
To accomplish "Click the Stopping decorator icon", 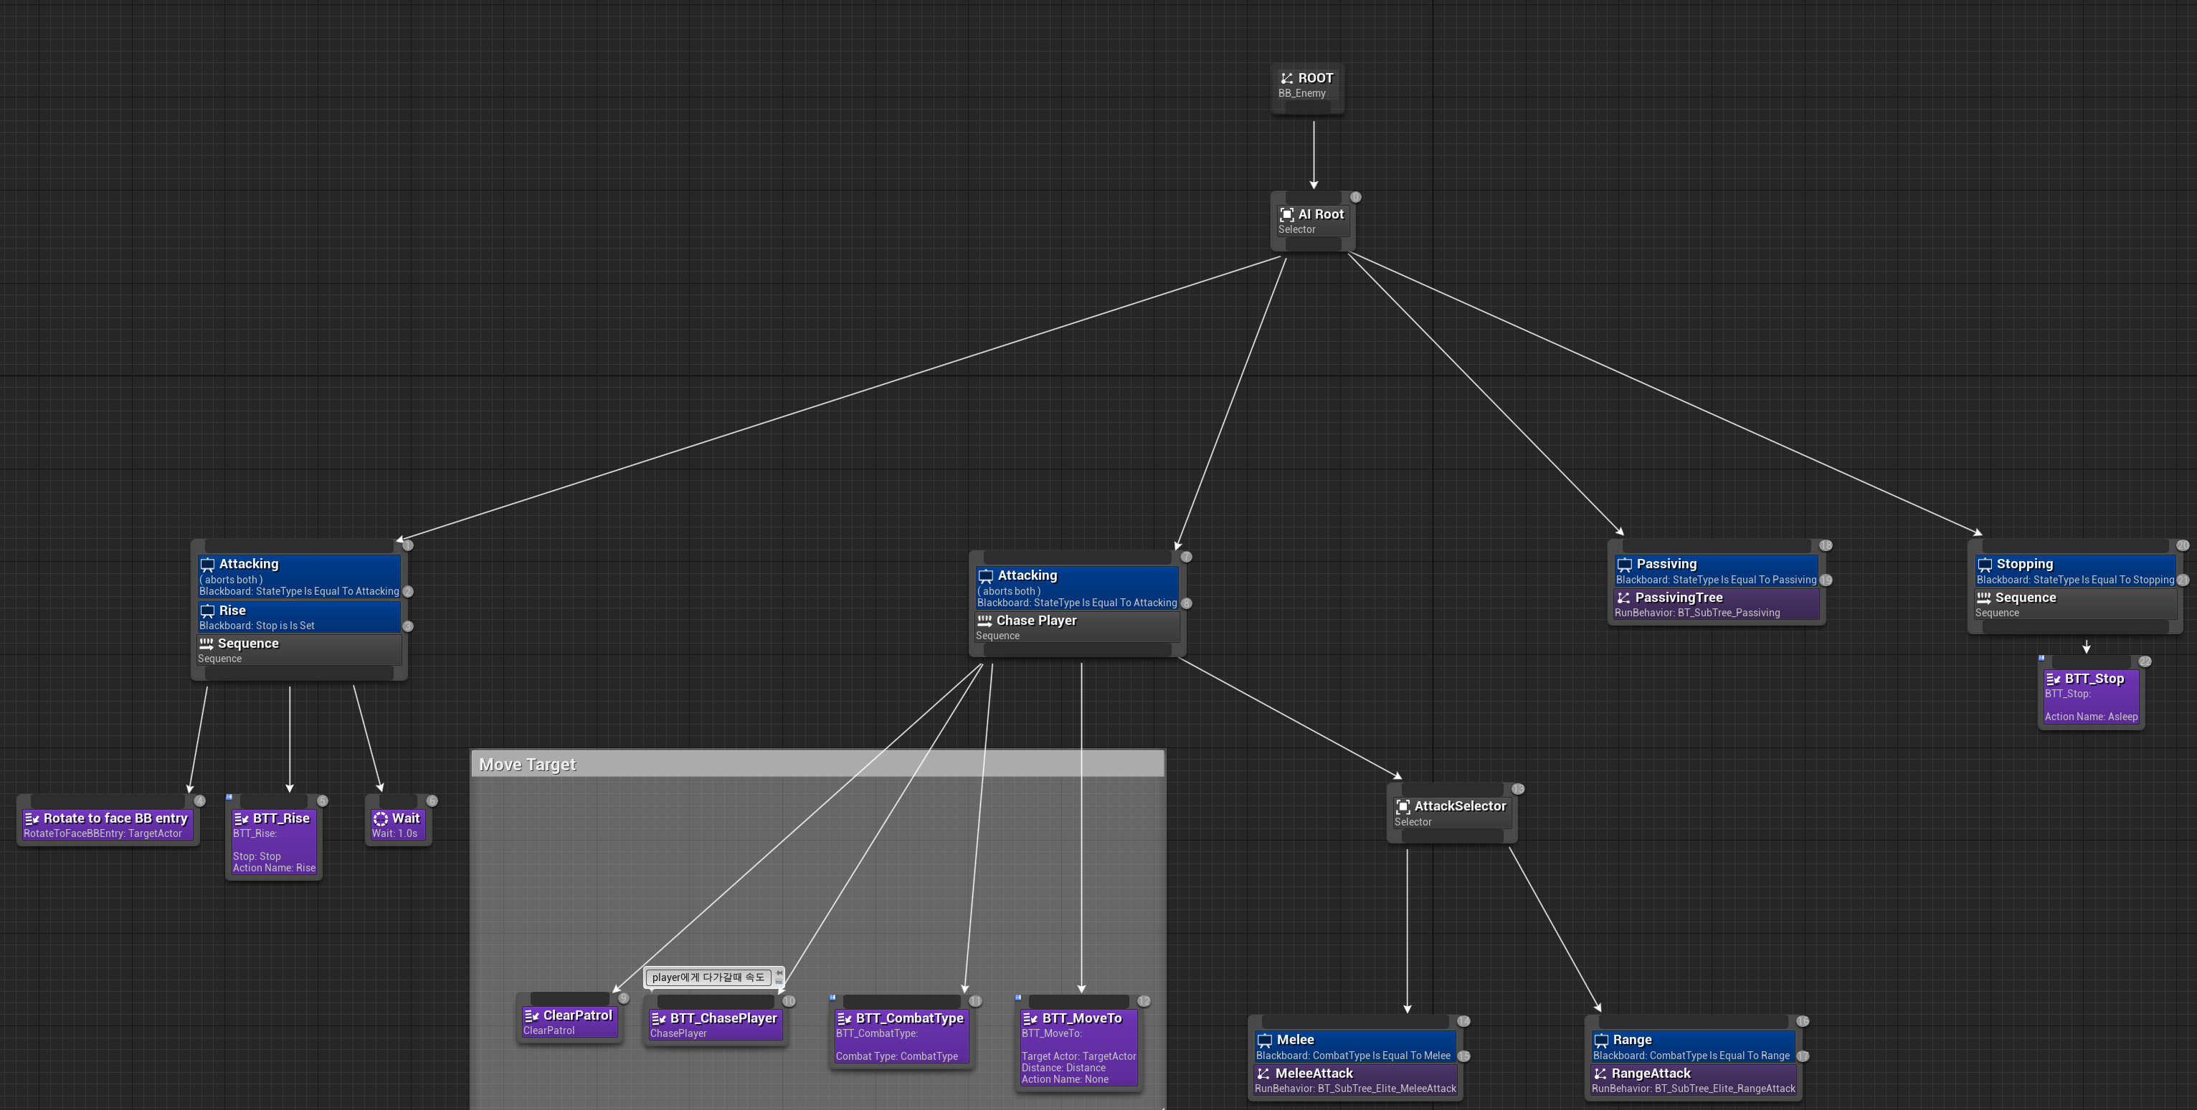I will tap(1985, 565).
